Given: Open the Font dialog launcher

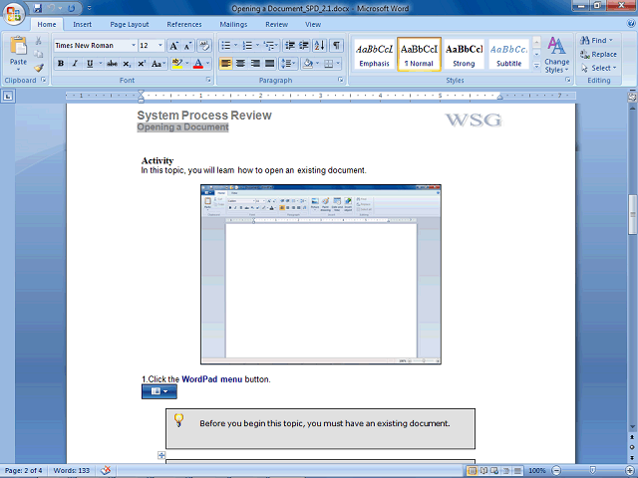Looking at the screenshot, I should tap(208, 80).
